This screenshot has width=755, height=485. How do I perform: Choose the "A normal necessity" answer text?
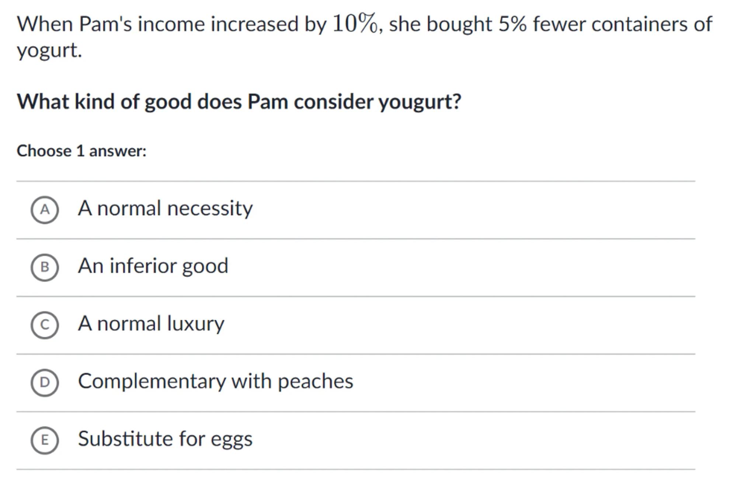[x=165, y=209]
